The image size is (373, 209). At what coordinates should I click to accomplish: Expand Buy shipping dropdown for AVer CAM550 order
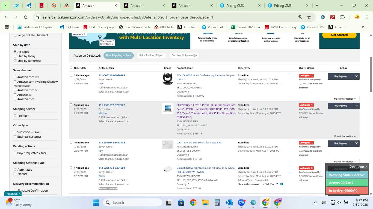click(x=356, y=76)
